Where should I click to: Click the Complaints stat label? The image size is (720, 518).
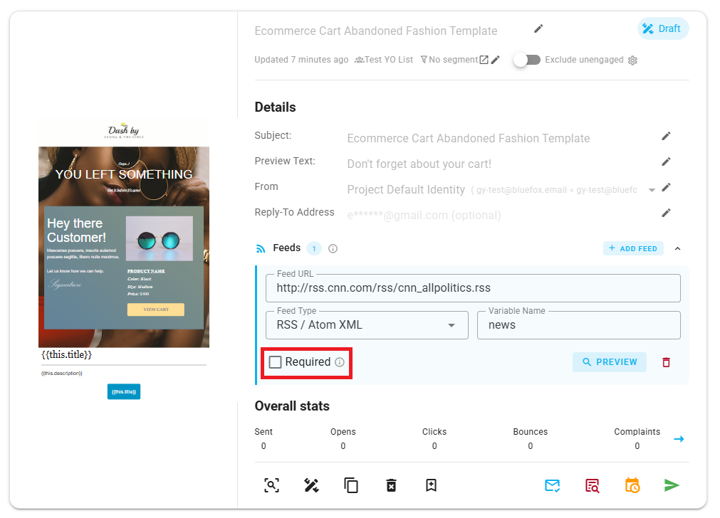[637, 432]
